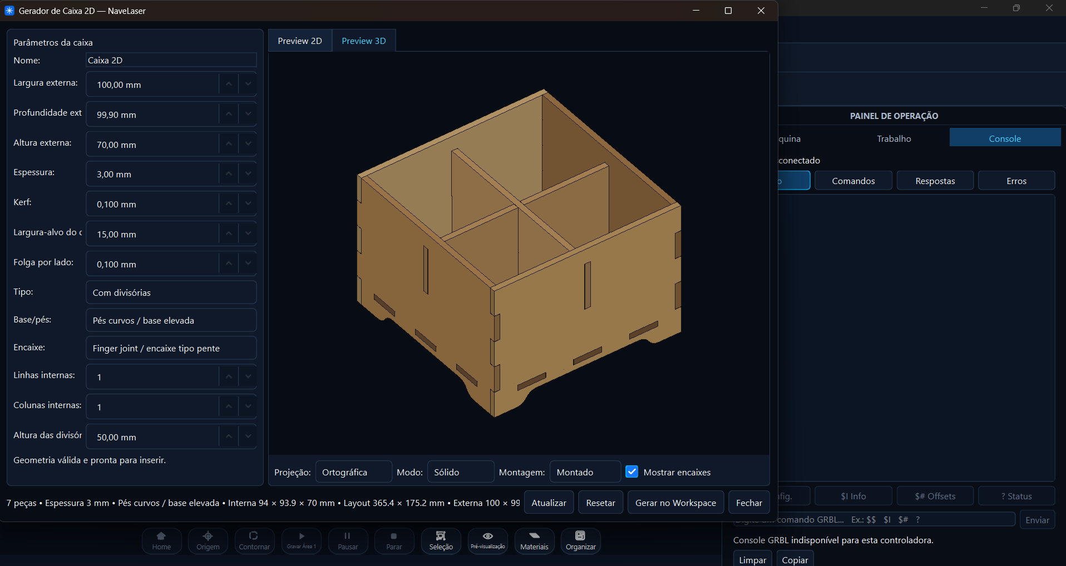Toggle the Mostrar encaixes checkbox
The image size is (1066, 566).
(632, 471)
